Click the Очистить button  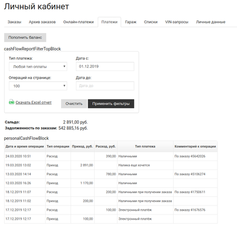pyautogui.click(x=74, y=104)
